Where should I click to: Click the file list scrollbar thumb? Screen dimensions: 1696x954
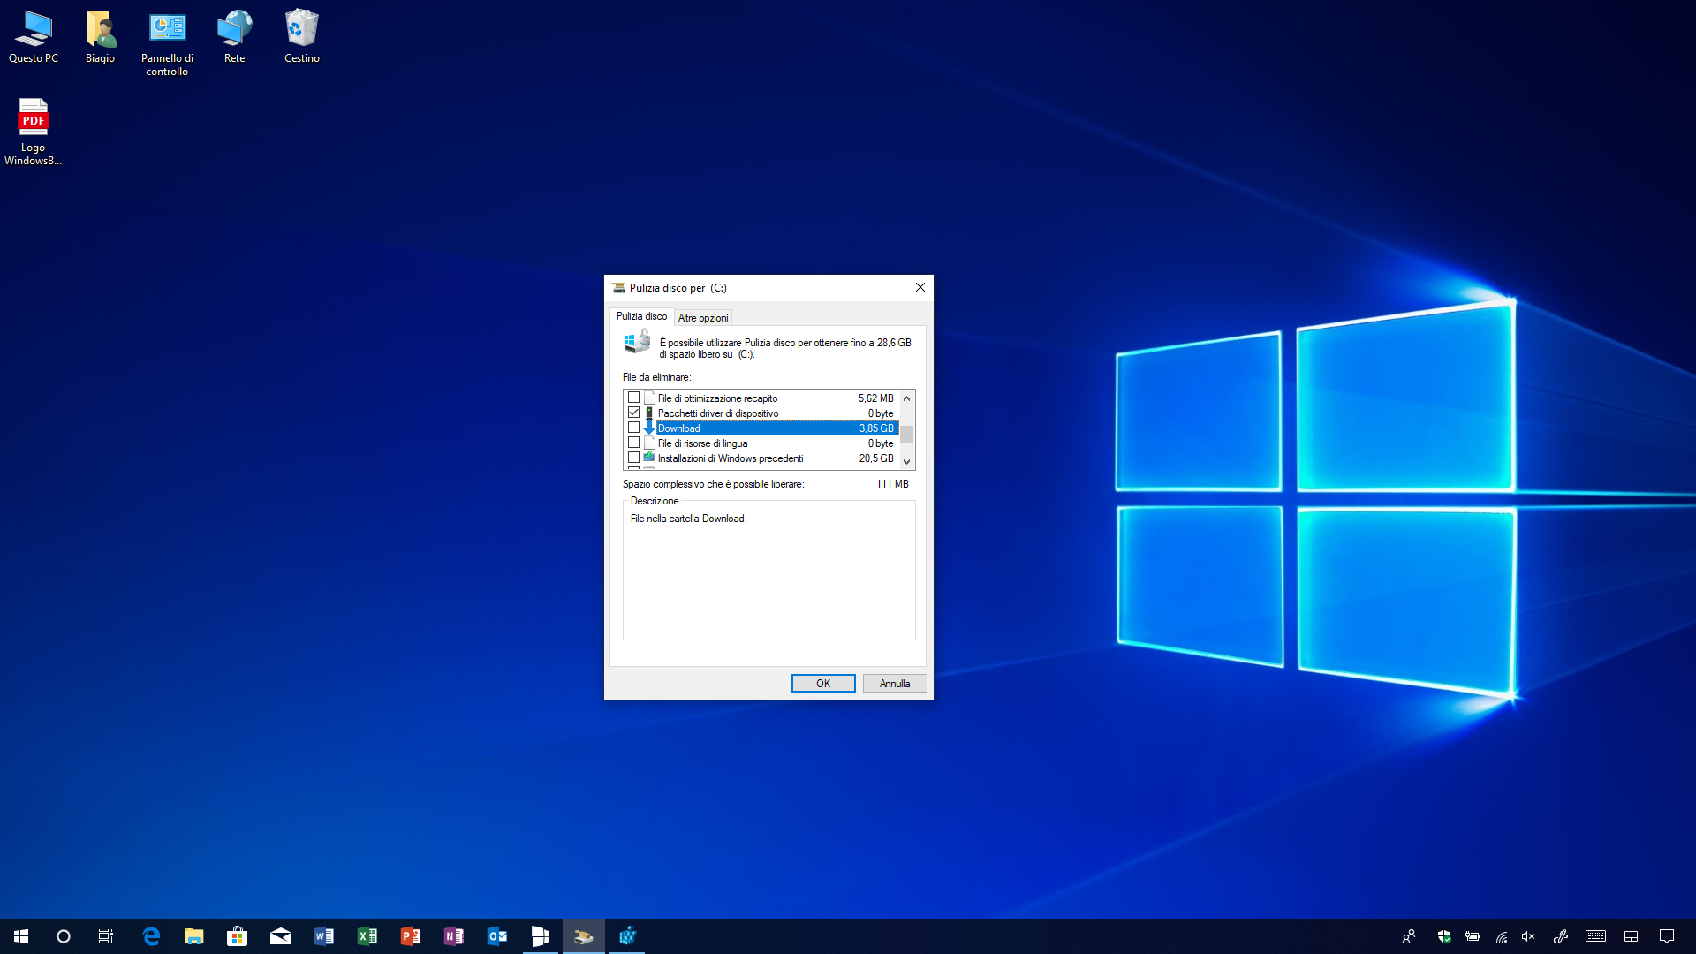tap(906, 434)
